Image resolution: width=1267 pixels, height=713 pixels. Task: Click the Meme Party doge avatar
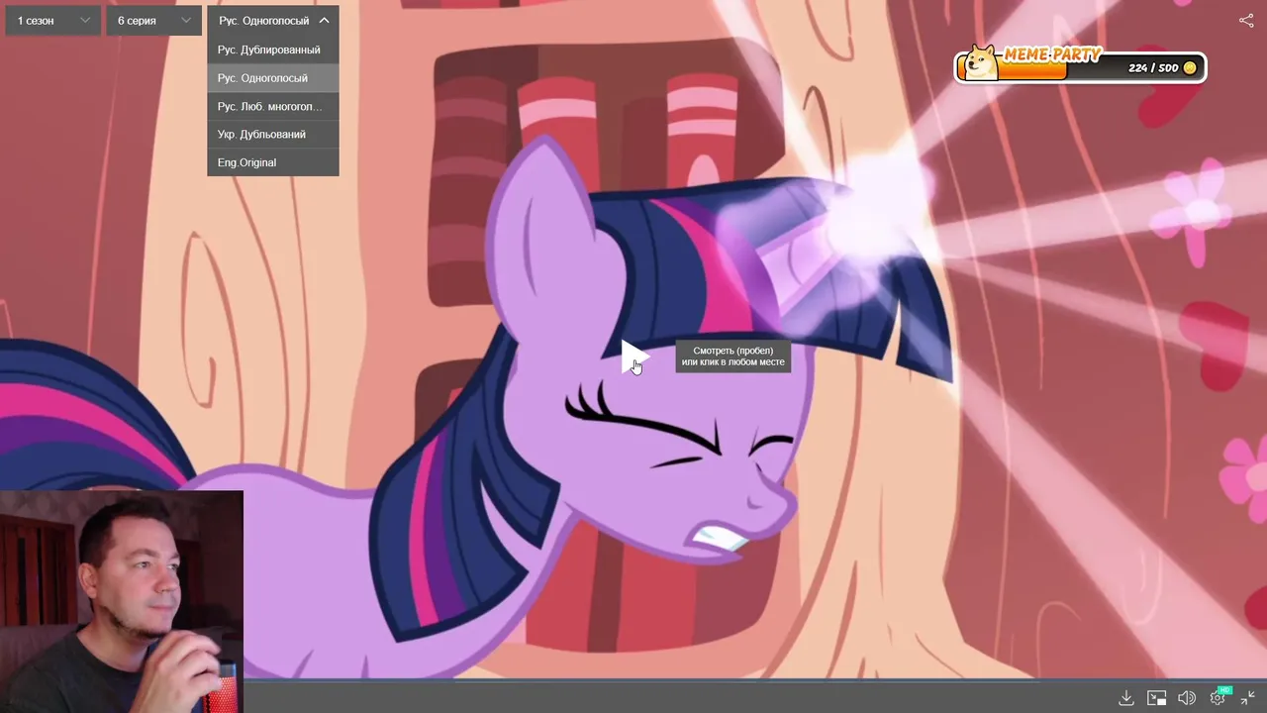click(982, 62)
